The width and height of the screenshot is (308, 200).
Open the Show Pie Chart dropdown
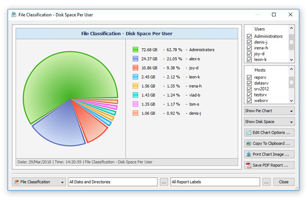pos(269,111)
